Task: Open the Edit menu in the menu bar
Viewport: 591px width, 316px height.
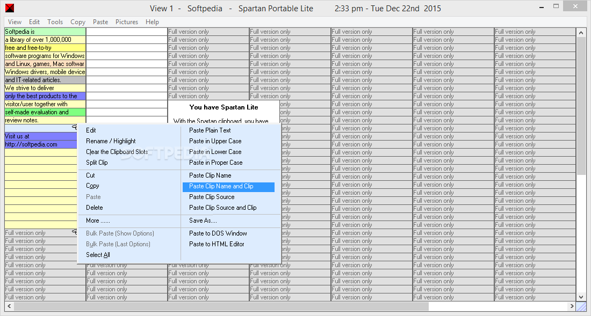Action: coord(34,22)
